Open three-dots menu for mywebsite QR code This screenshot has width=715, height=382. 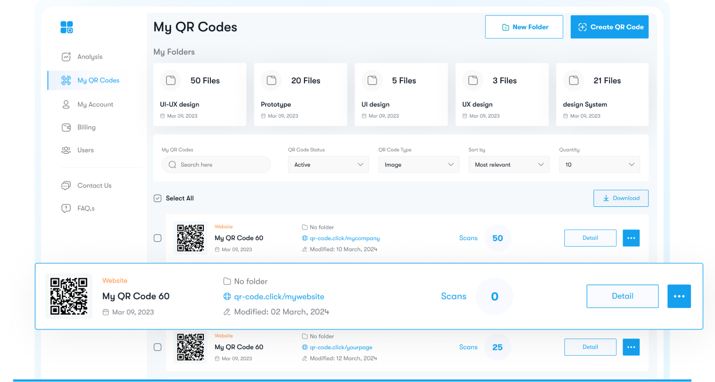[679, 296]
